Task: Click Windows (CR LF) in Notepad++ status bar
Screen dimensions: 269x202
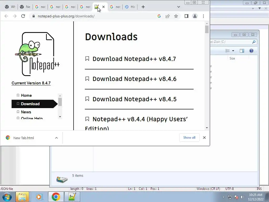Action: [208, 189]
